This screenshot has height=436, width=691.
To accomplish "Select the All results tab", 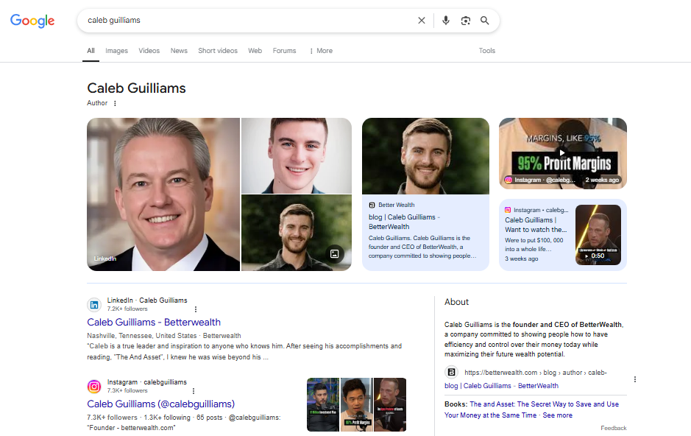I will click(x=91, y=51).
